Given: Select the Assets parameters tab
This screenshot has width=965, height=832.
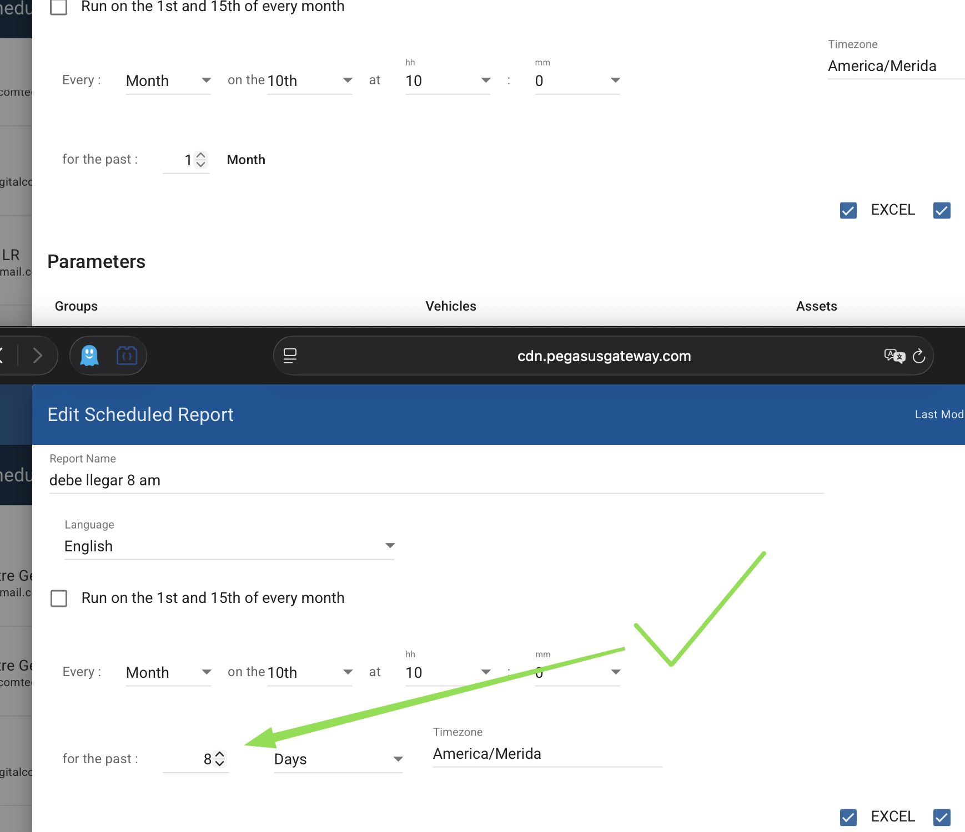Looking at the screenshot, I should click(816, 306).
